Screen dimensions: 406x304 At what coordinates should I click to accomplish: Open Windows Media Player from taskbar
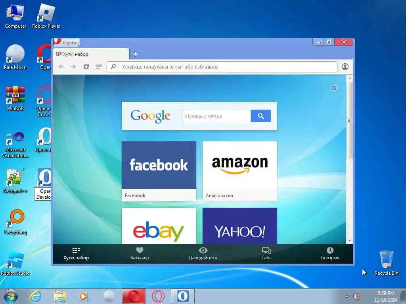click(84, 296)
